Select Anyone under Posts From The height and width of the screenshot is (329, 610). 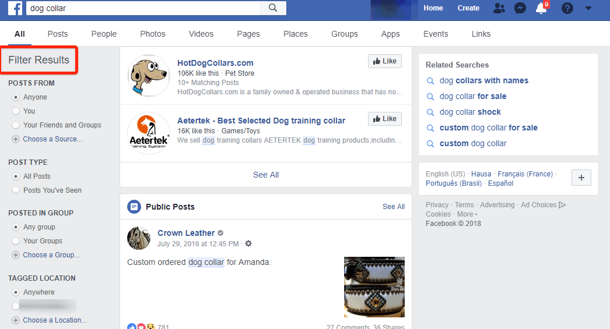pos(16,97)
